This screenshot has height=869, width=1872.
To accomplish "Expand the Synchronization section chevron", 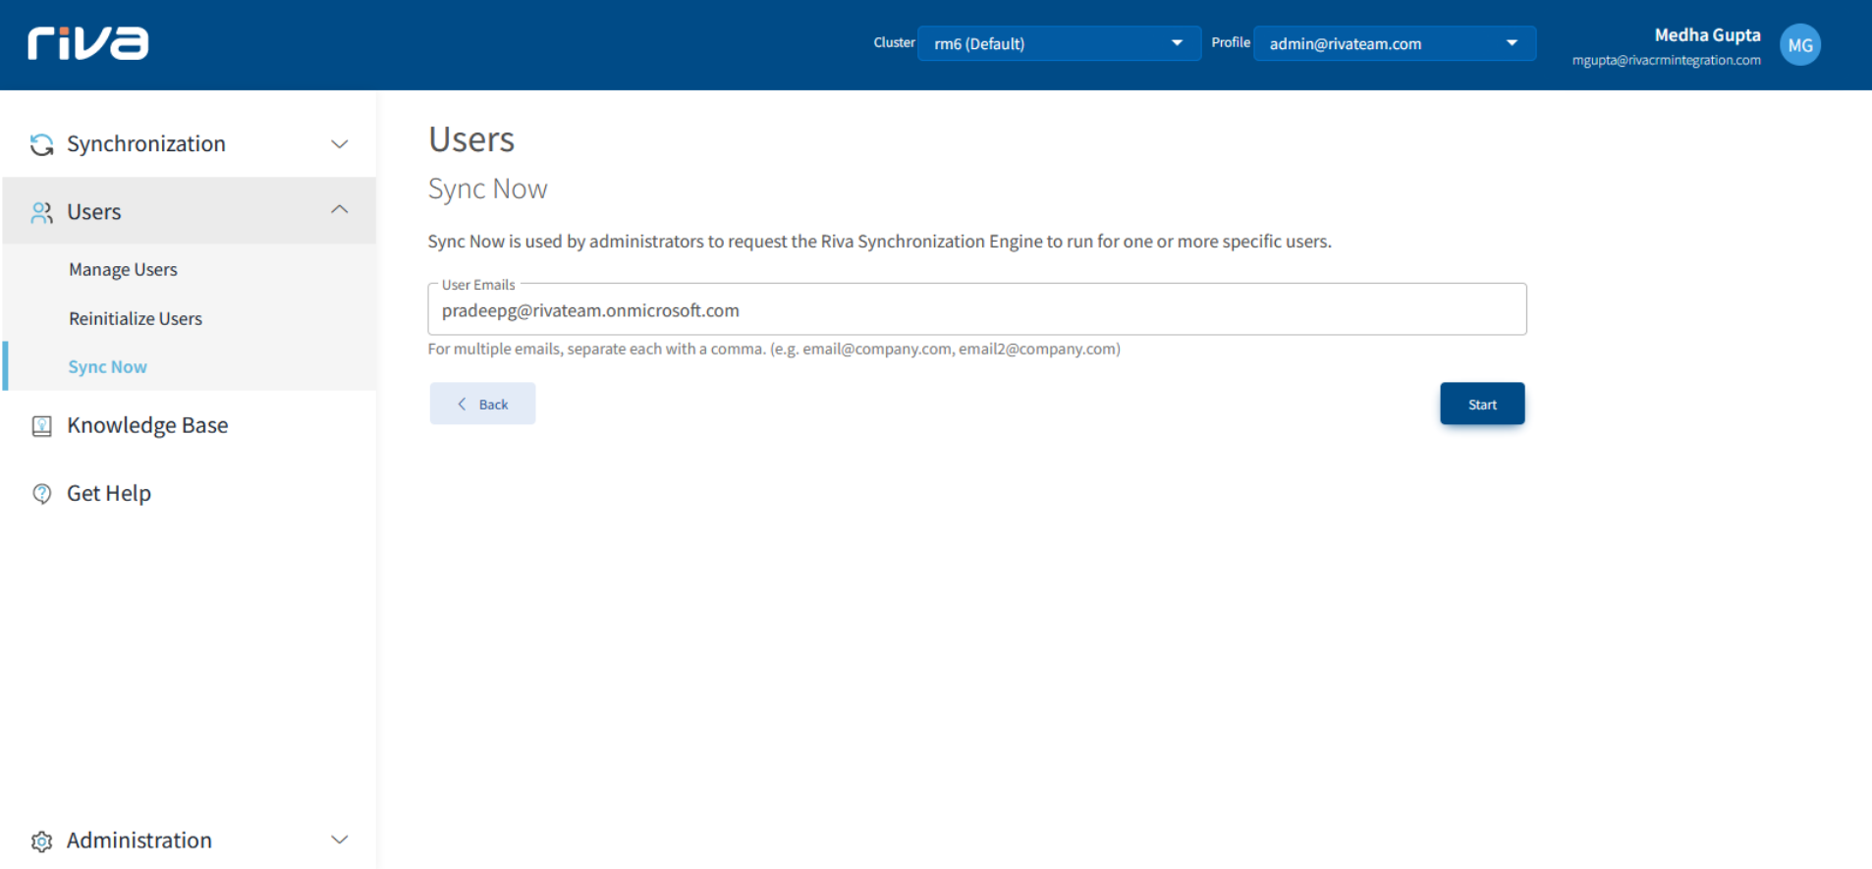I will click(340, 144).
